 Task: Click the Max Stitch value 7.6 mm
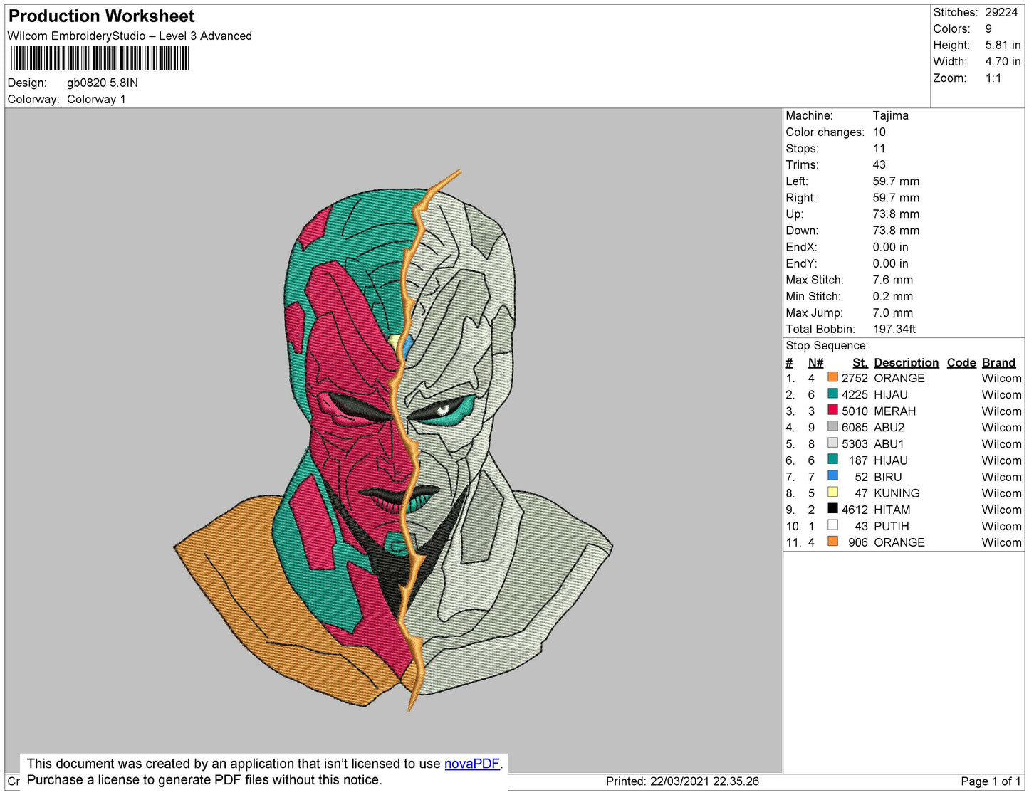click(x=892, y=280)
